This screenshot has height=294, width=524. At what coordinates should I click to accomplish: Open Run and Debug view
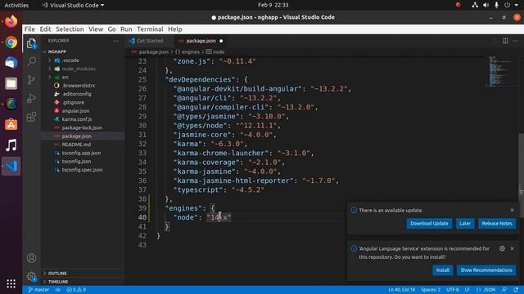coord(31,98)
